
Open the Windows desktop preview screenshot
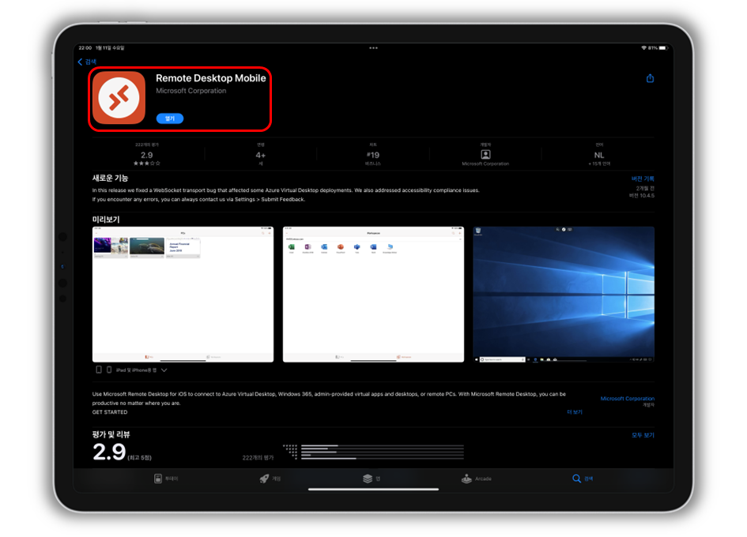[x=564, y=295]
